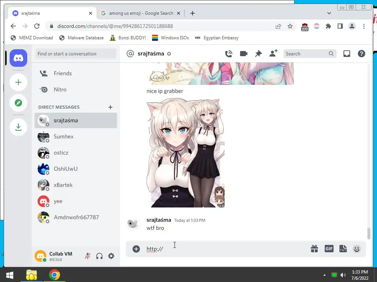Open DM with osticz

point(76,153)
